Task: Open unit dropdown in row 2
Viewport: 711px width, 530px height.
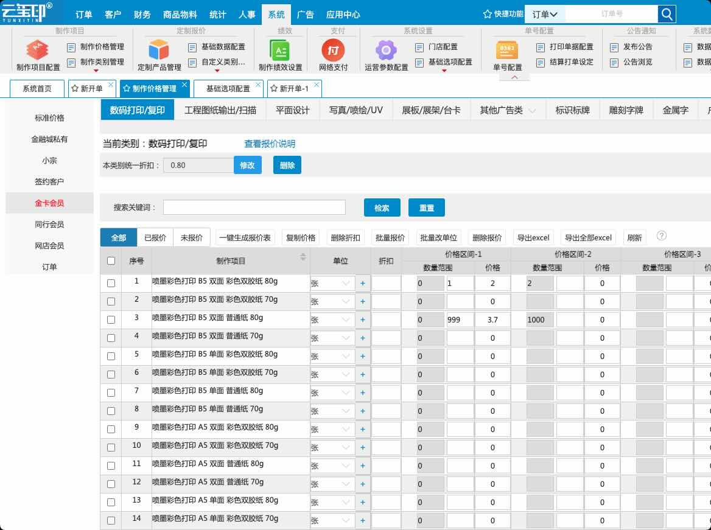Action: 332,301
